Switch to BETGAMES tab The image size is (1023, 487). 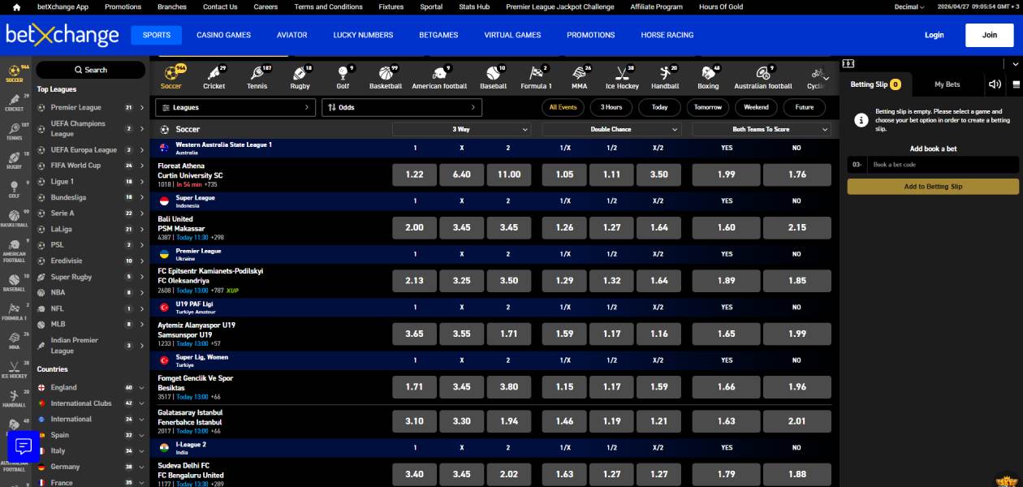click(x=438, y=35)
